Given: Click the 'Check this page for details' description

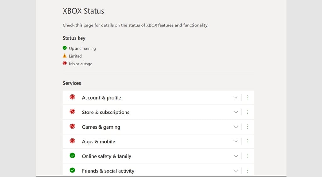Looking at the screenshot, I should pyautogui.click(x=135, y=25).
